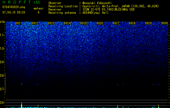Click the Receiving Location label
The height and width of the screenshot is (108, 170).
63,6
